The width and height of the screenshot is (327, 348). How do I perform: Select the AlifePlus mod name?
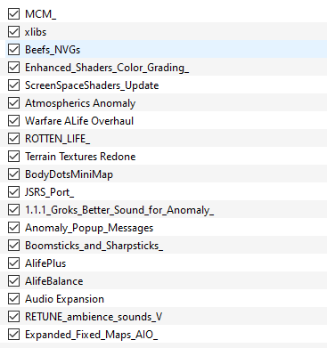point(45,263)
